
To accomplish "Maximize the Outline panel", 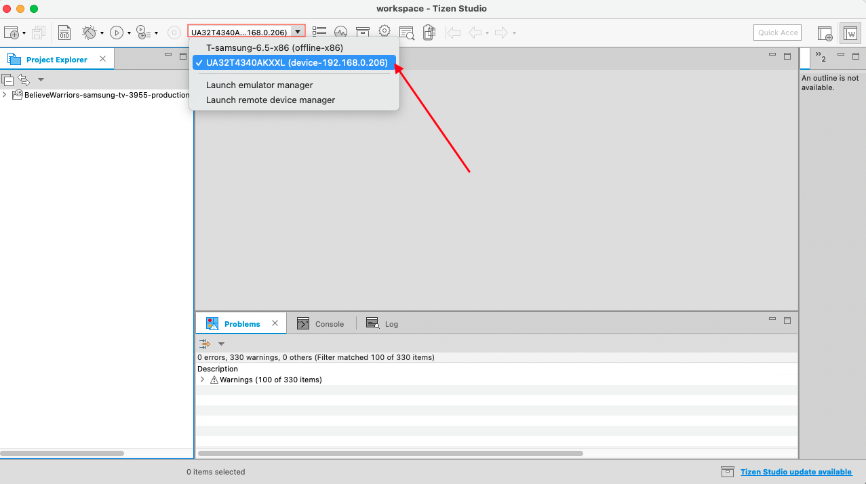I will (x=855, y=56).
